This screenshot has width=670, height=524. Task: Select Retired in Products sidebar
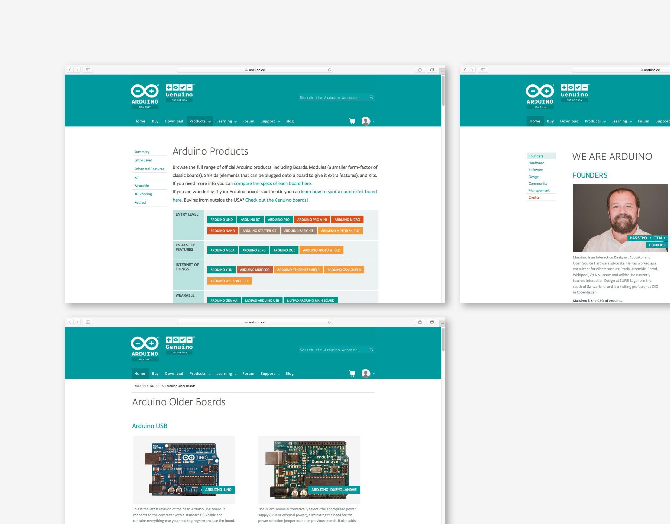point(140,202)
